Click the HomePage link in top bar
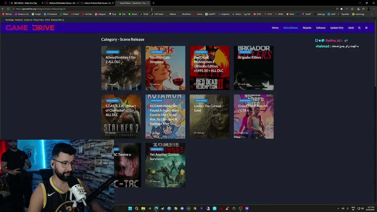This screenshot has height=212, width=377. pyautogui.click(x=9, y=20)
